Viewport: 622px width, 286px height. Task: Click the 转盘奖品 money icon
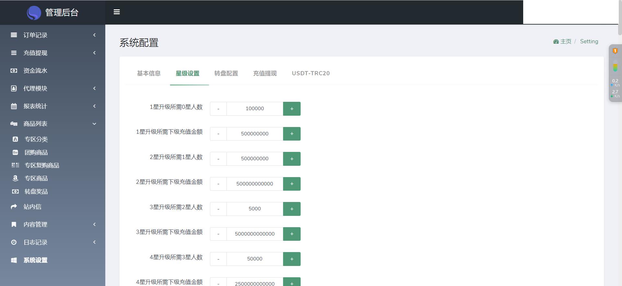click(15, 192)
